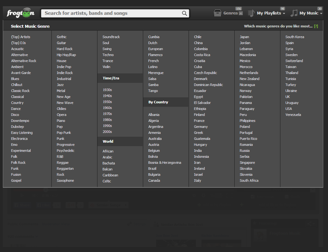Pick the 1980s era

click(x=107, y=120)
